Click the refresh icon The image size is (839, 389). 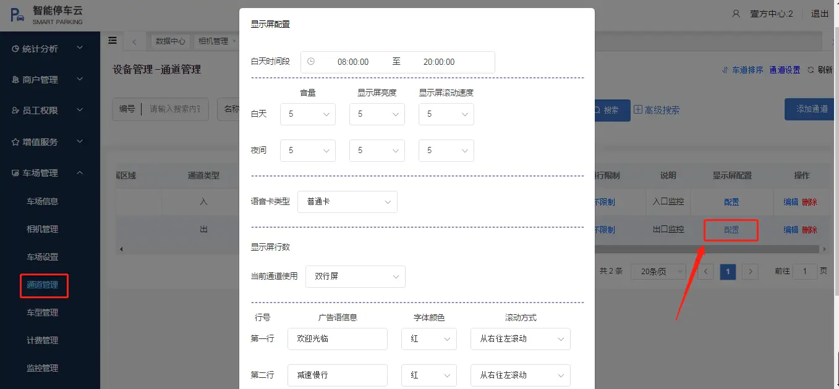coord(811,70)
